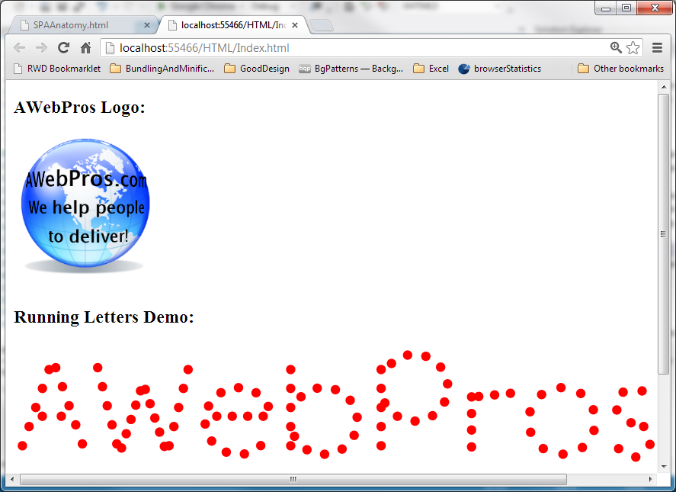The image size is (676, 492).
Task: Click the zoom magnifier icon in address bar
Action: (616, 47)
